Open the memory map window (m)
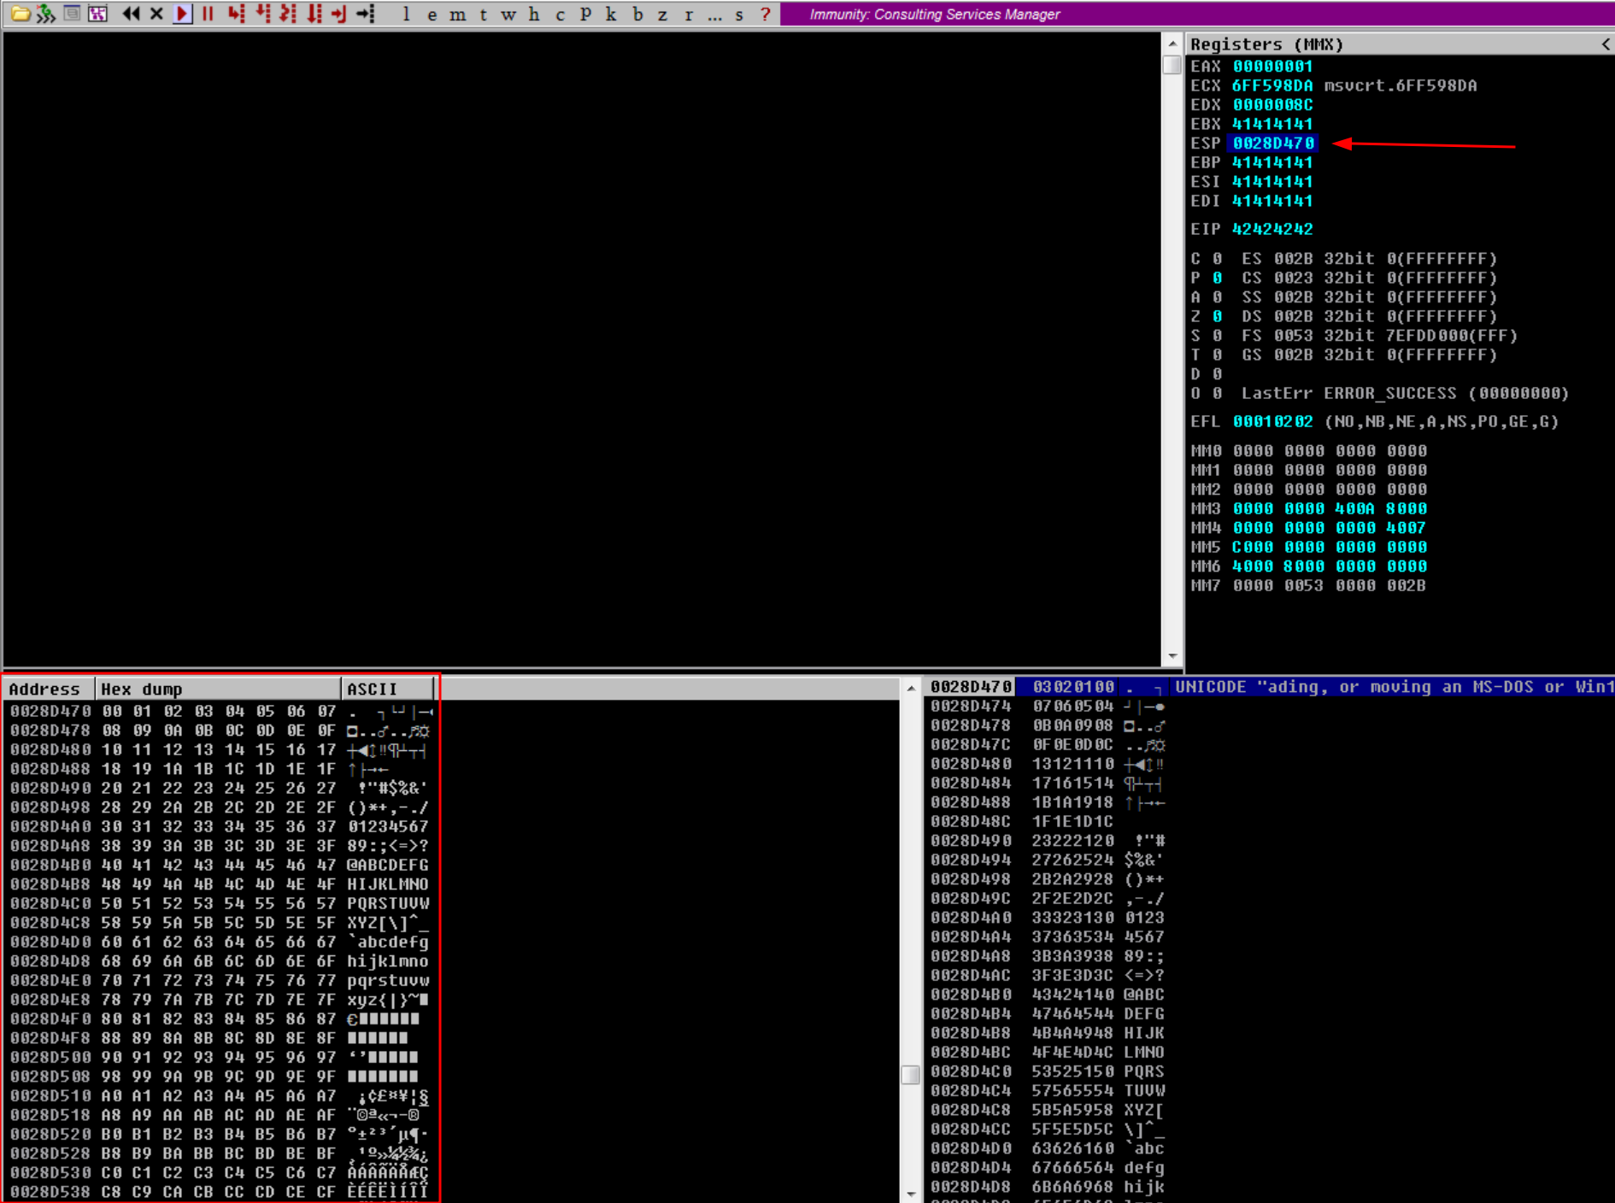Image resolution: width=1615 pixels, height=1203 pixels. click(x=458, y=14)
